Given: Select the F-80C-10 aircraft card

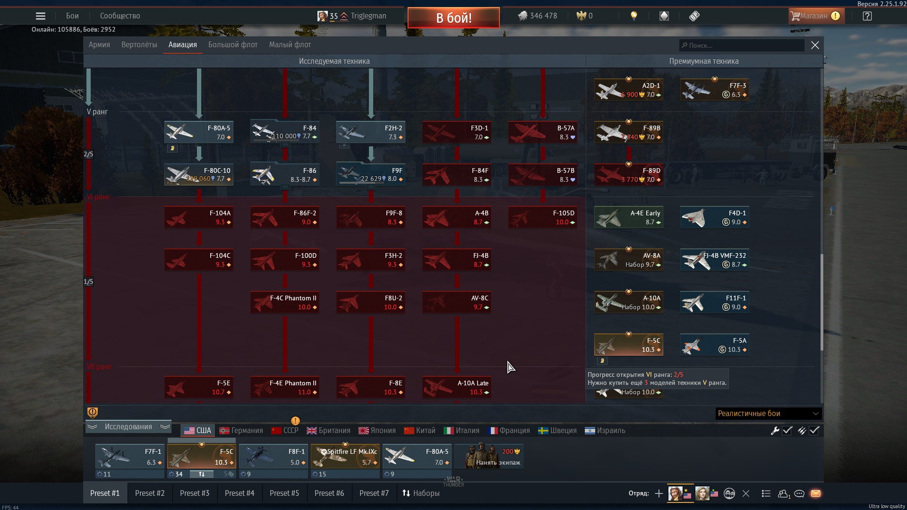Looking at the screenshot, I should point(199,175).
